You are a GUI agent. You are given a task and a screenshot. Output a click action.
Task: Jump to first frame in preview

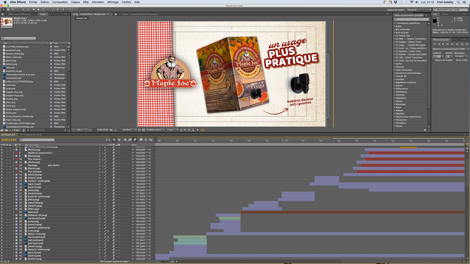click(434, 44)
